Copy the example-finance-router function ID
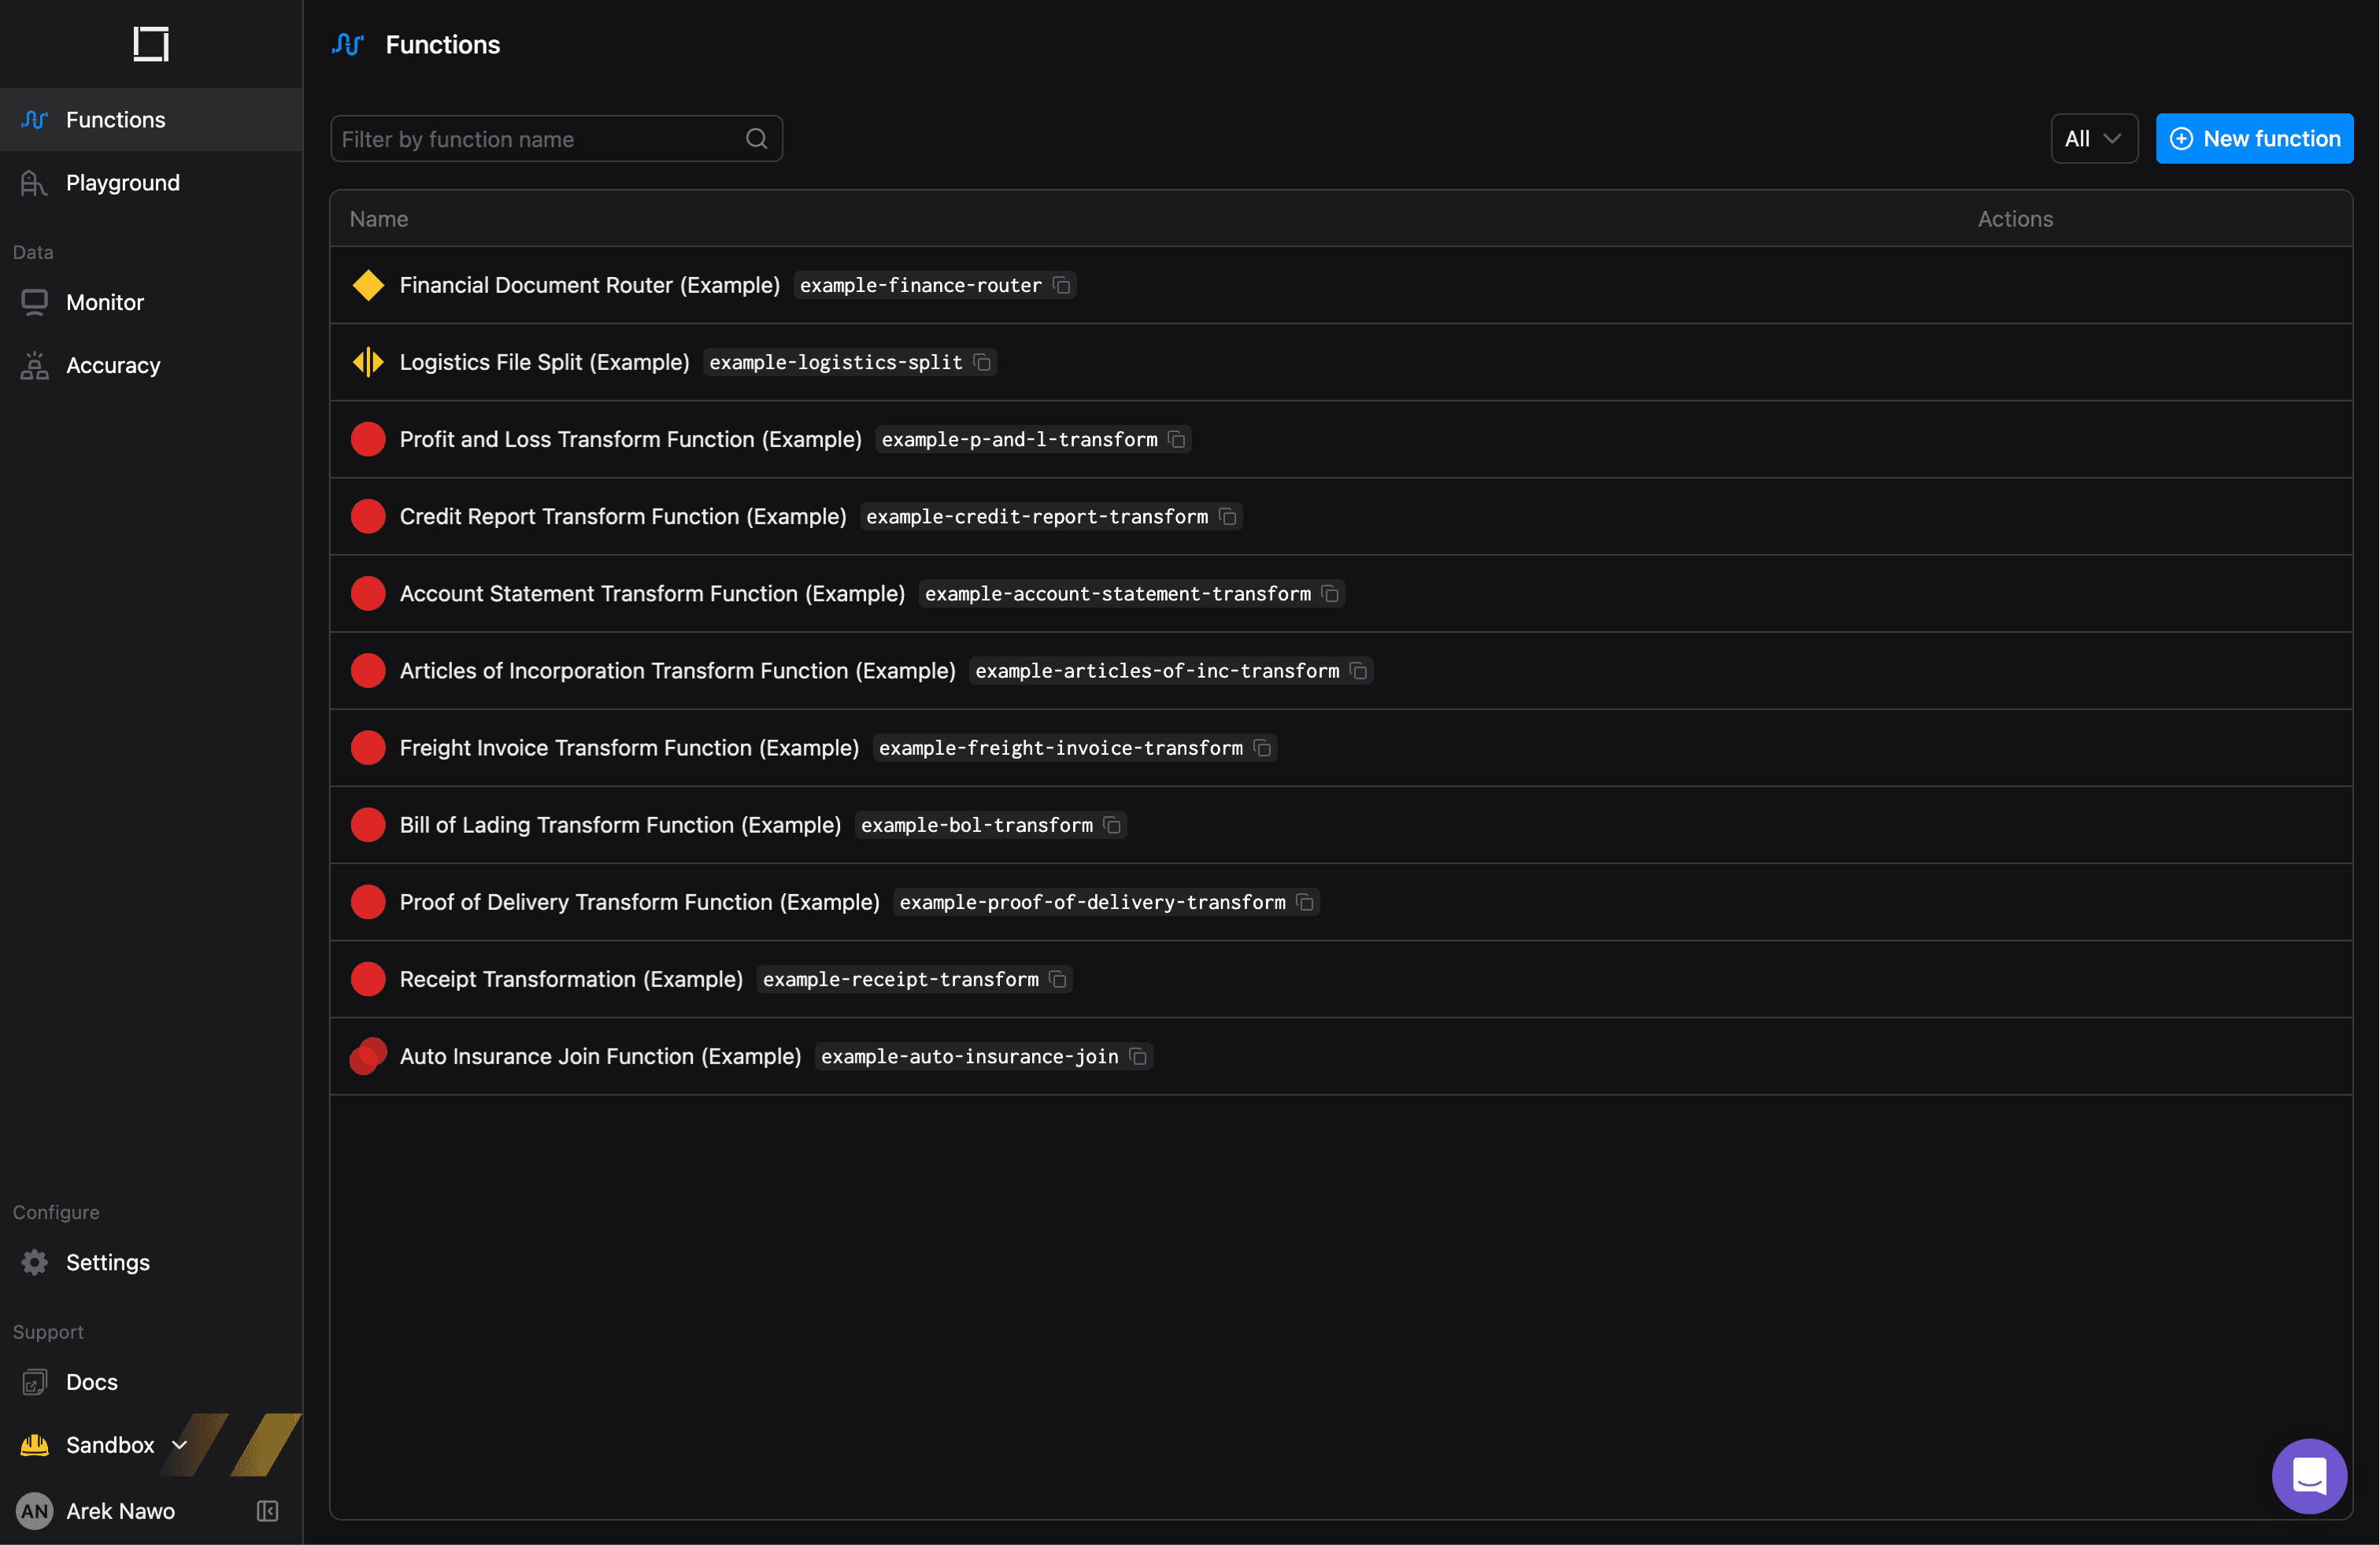This screenshot has width=2380, height=1545. (1061, 286)
